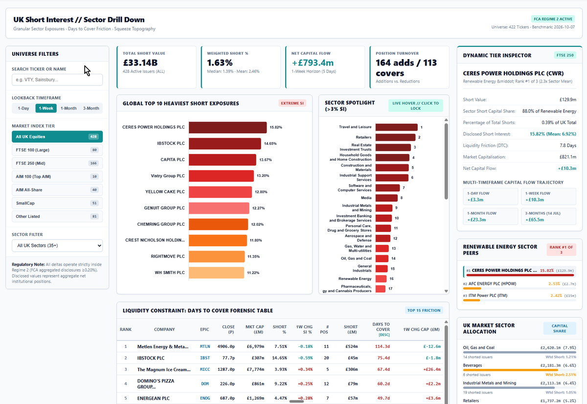Image resolution: width=587 pixels, height=404 pixels.
Task: Click the MICC epic code
Action: 205,369
